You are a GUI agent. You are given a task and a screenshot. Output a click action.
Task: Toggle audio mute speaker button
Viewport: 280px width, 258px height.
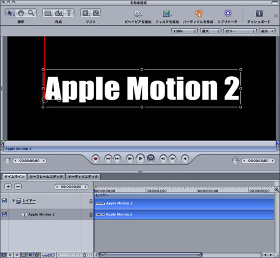point(185,158)
